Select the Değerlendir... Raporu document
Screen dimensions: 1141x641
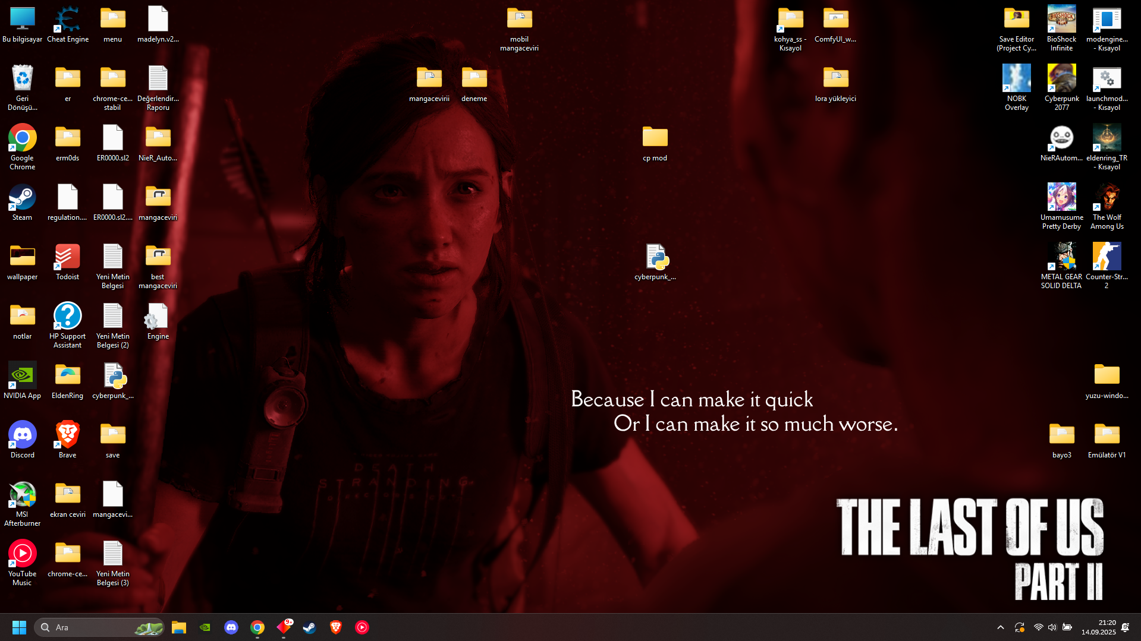pos(158,88)
